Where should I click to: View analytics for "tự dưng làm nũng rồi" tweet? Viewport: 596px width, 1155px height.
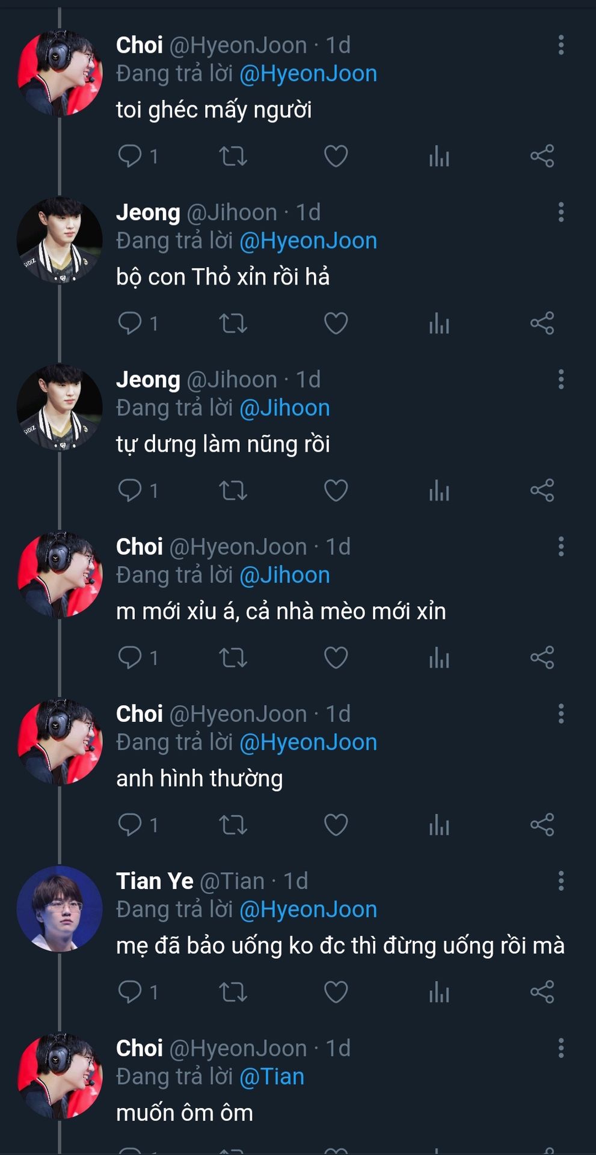439,491
